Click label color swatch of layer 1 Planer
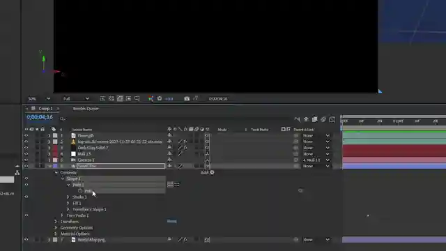 [x=55, y=135]
